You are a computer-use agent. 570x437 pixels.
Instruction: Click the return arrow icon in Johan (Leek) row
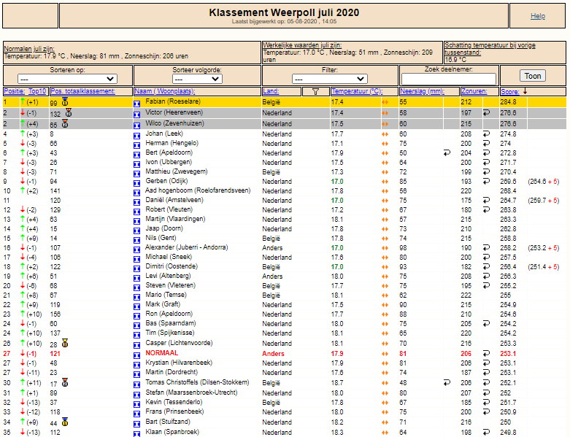pos(486,134)
